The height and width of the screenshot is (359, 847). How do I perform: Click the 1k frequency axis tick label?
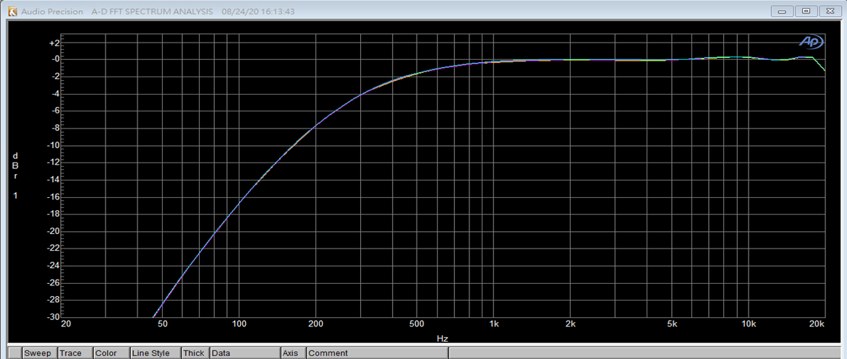(x=494, y=324)
